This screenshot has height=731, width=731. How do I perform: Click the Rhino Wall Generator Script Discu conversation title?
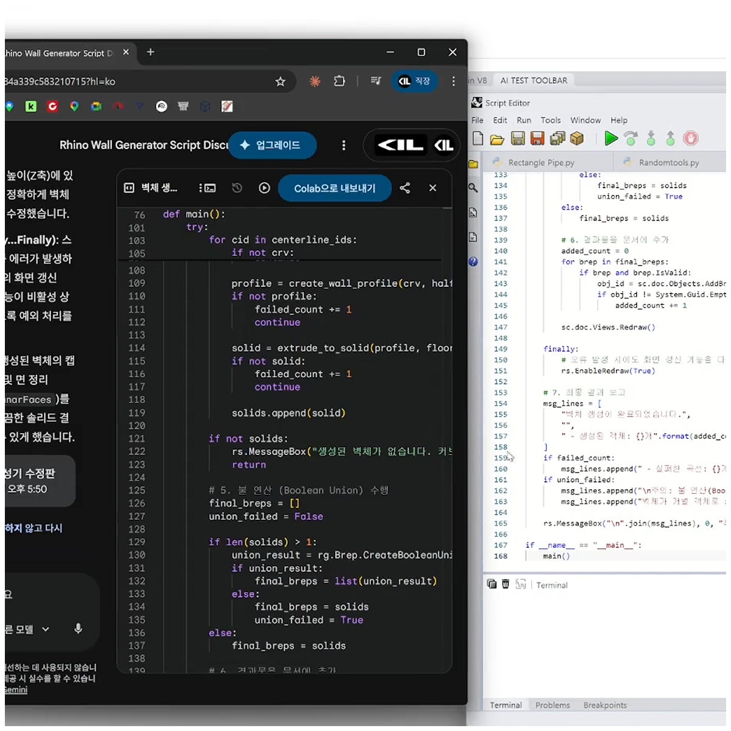point(144,145)
